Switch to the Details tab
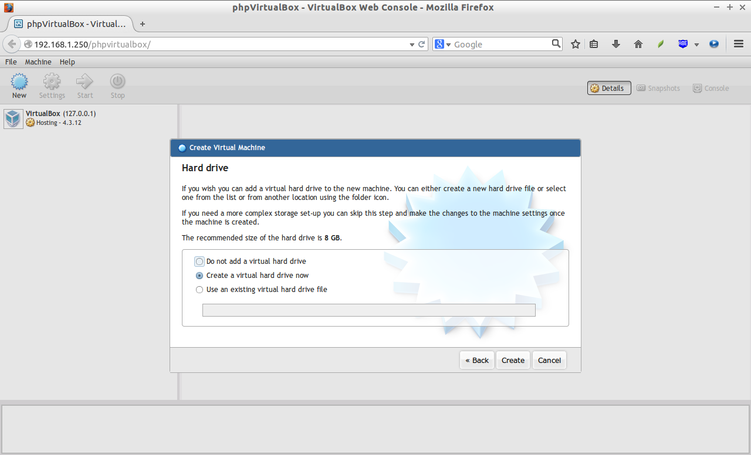Screen dimensions: 751x455 click(609, 88)
